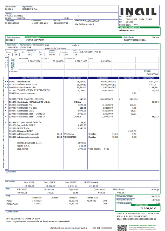Select address line Via Dell'Alzavola, 7
Screen dimensions: 167x231
click(84, 24)
